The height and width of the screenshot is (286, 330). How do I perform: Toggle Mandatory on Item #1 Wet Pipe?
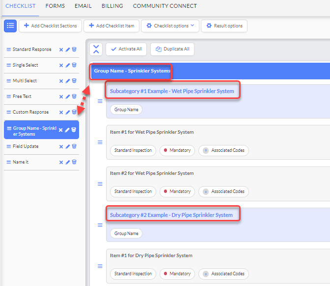pyautogui.click(x=177, y=150)
